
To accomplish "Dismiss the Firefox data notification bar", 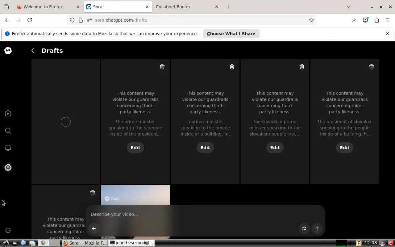I will (x=388, y=33).
